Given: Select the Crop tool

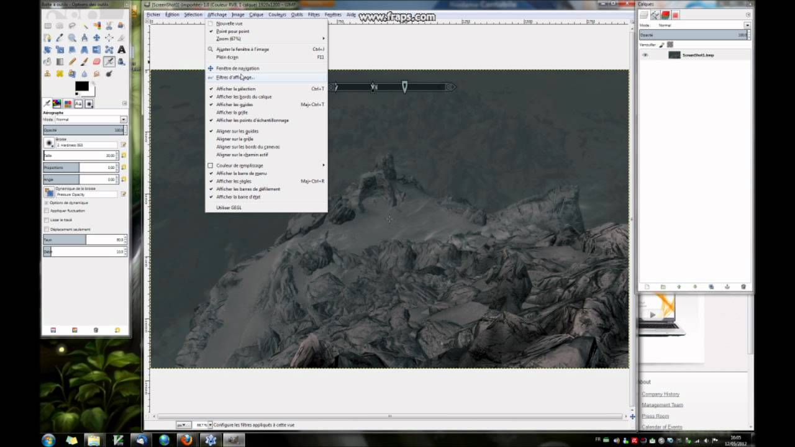Looking at the screenshot, I should click(122, 37).
